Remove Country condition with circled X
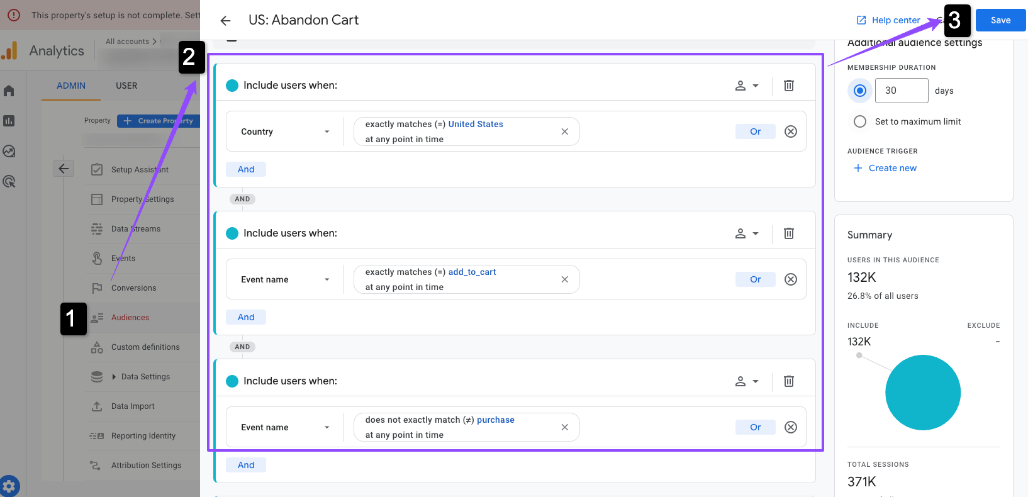Viewport: 1028px width, 497px height. [x=791, y=131]
